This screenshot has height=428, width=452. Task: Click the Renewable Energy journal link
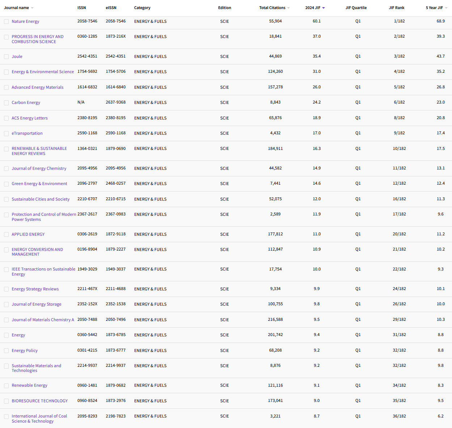(x=29, y=385)
